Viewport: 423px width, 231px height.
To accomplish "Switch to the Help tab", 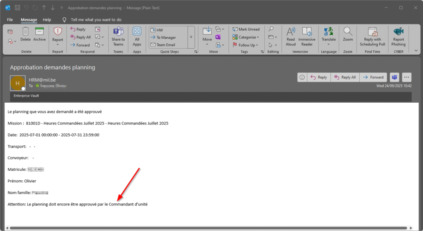I will pyautogui.click(x=47, y=19).
